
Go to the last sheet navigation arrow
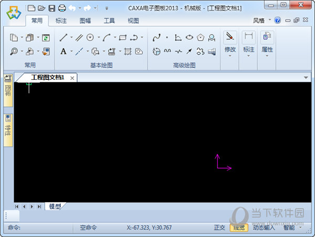[39, 207]
